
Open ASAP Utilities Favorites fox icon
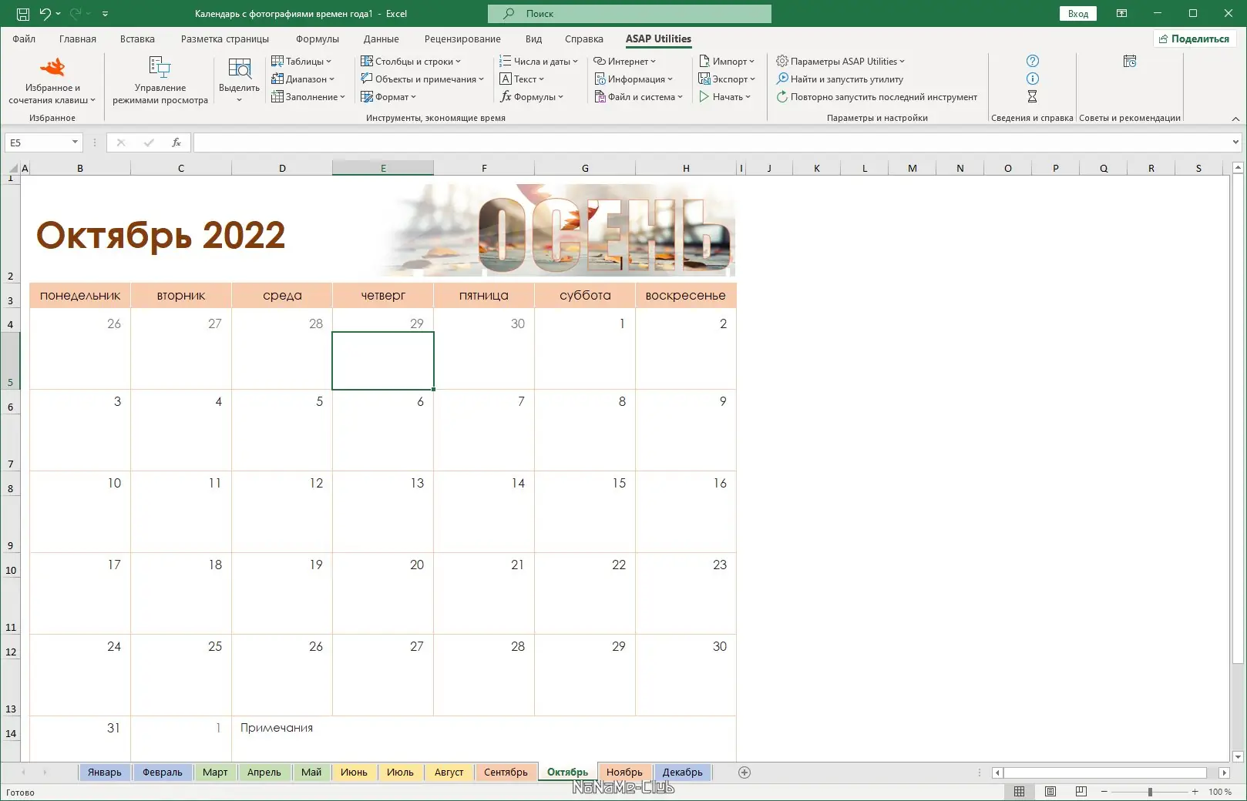52,68
